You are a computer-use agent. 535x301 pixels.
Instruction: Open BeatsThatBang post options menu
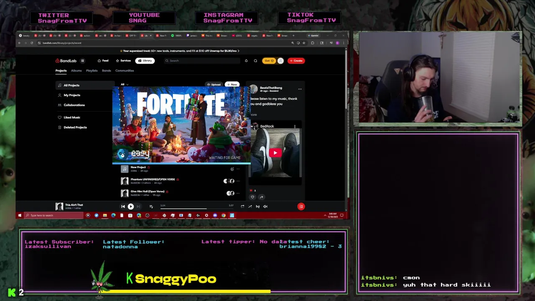coord(300,89)
